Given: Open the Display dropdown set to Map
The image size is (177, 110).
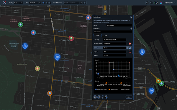Looking at the screenshot, I should (x=18, y=3).
